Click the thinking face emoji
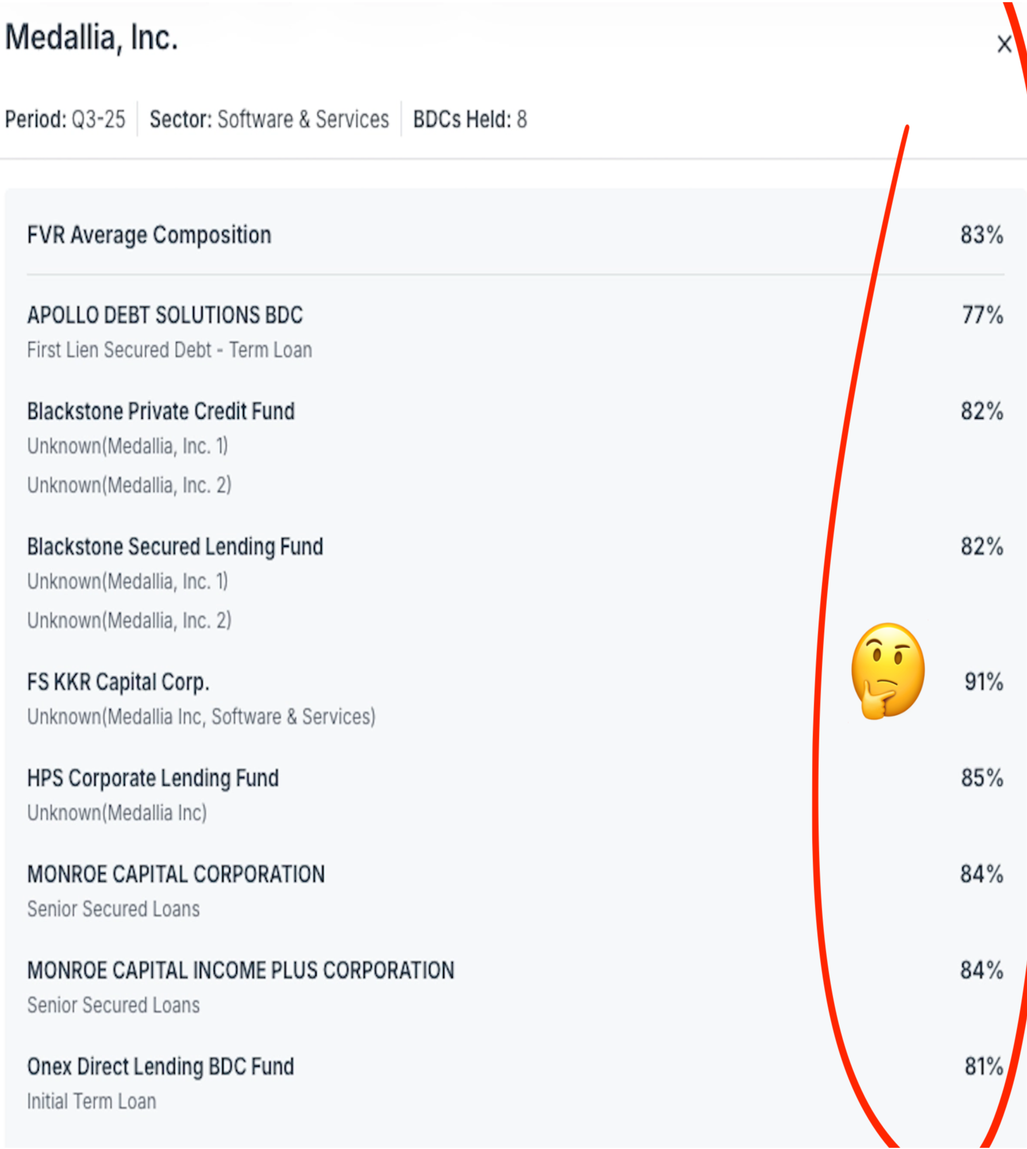 click(887, 671)
